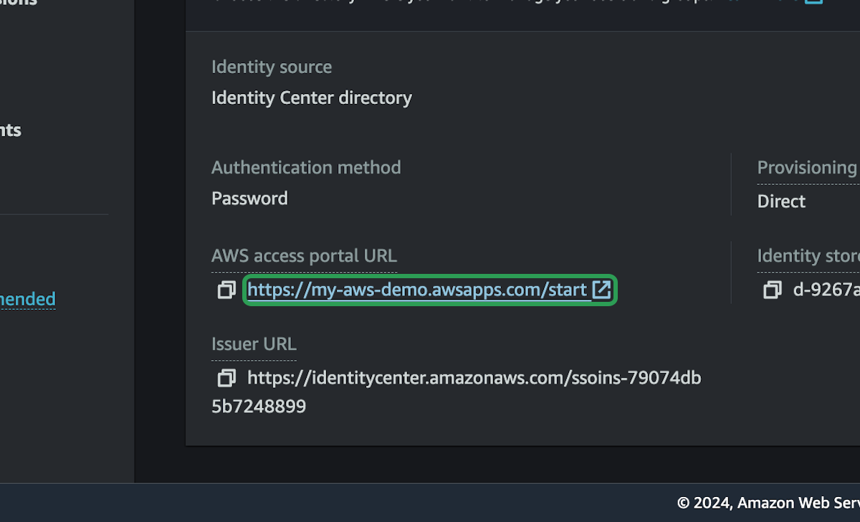The width and height of the screenshot is (860, 522).
Task: Copy the Identity store ID
Action: [773, 290]
